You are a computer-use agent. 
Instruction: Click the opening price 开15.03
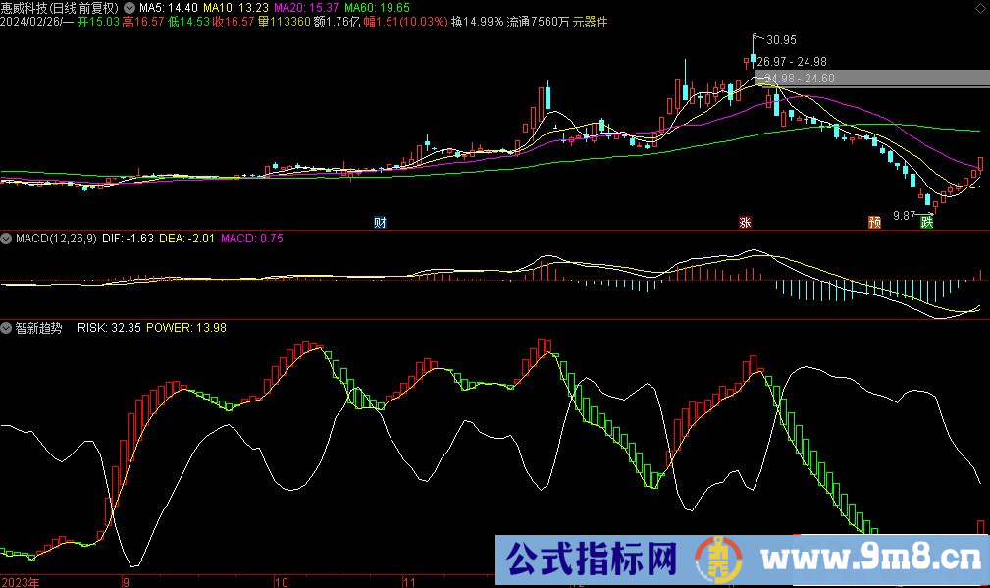pyautogui.click(x=98, y=23)
